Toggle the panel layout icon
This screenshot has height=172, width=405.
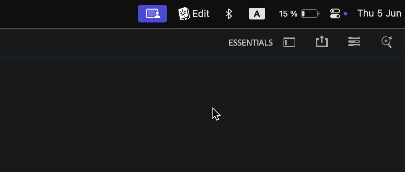(x=289, y=42)
